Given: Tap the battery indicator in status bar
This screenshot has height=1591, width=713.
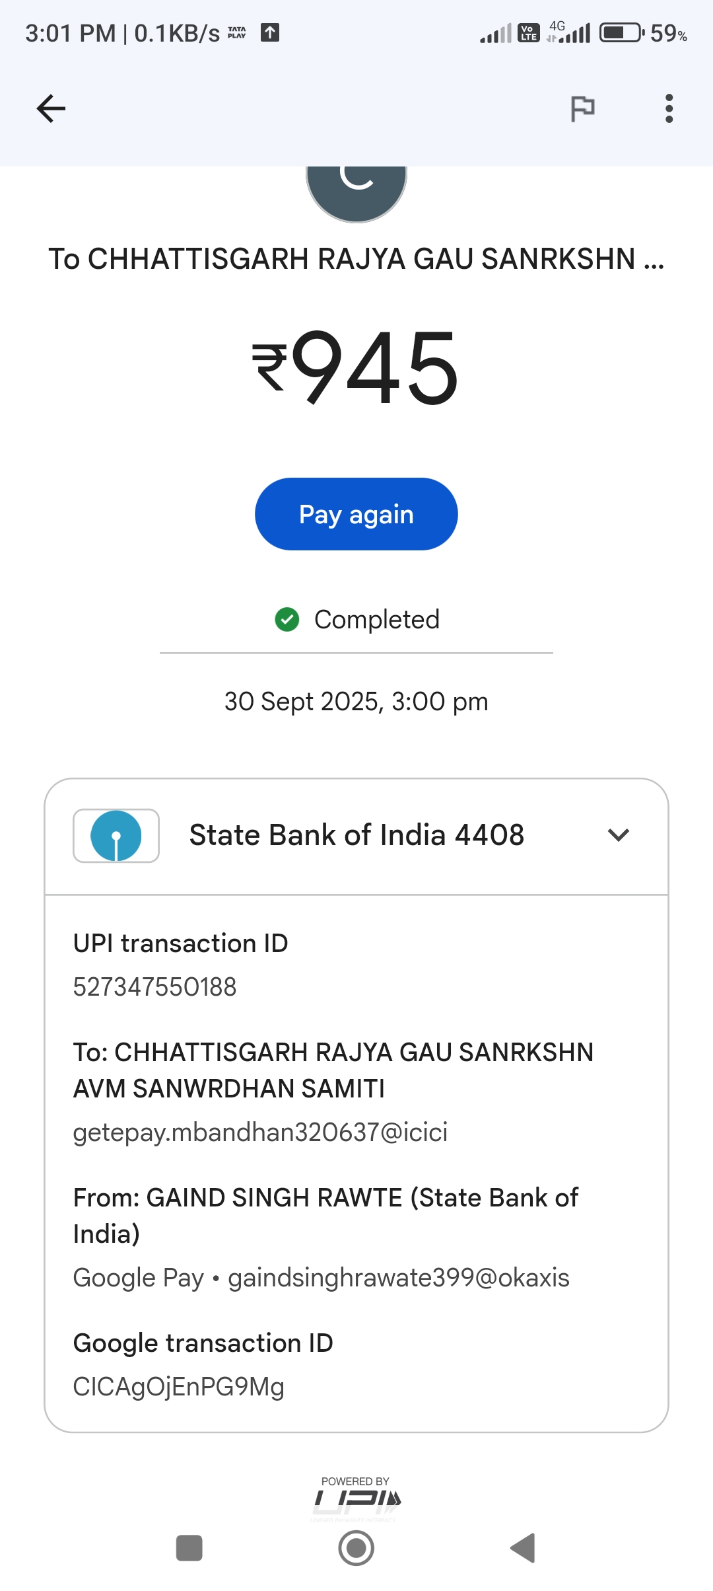Looking at the screenshot, I should point(621,32).
